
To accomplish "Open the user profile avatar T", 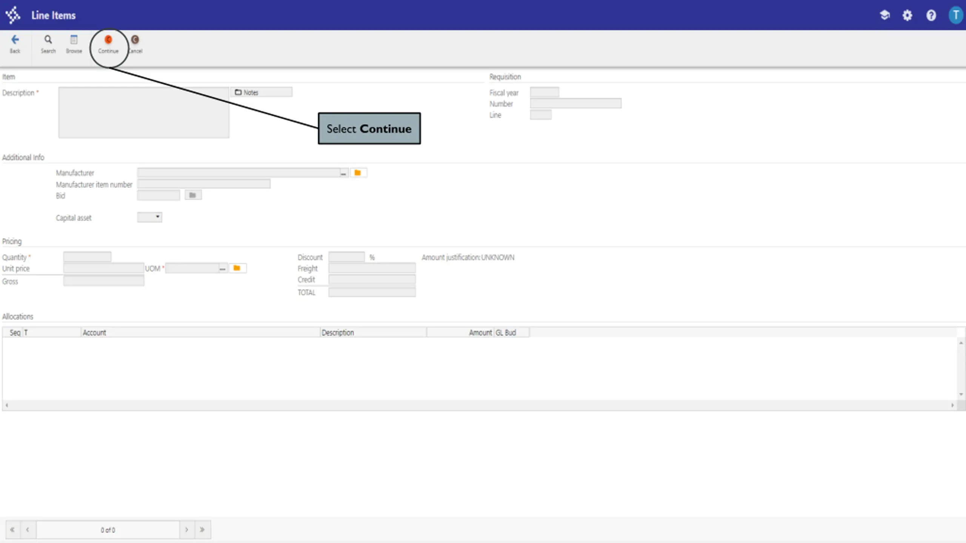I will 955,15.
